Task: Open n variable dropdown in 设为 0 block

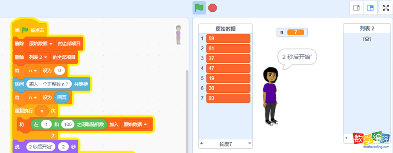Action: pos(33,71)
